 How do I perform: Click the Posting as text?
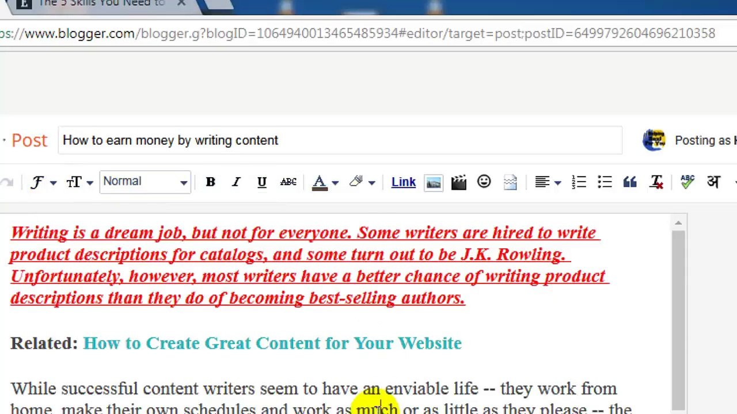coord(705,140)
